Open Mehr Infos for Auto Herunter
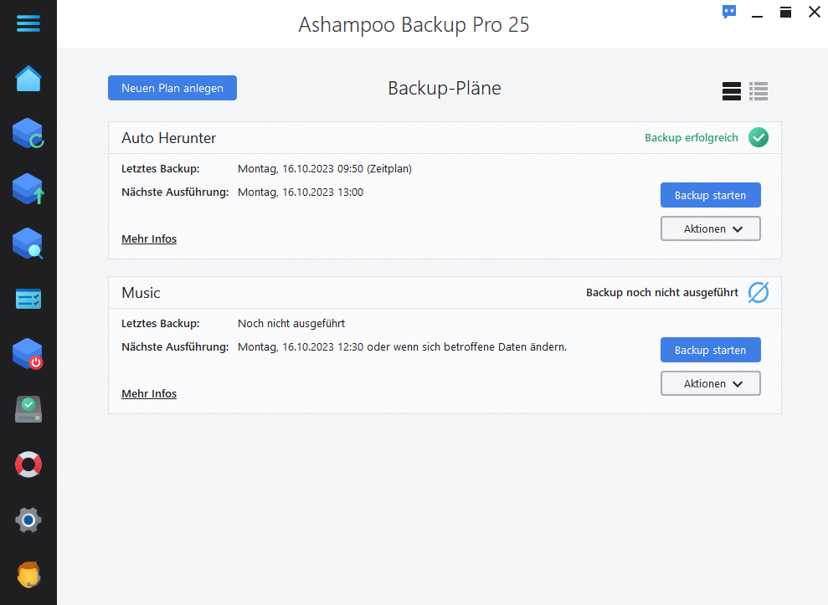 [x=149, y=239]
